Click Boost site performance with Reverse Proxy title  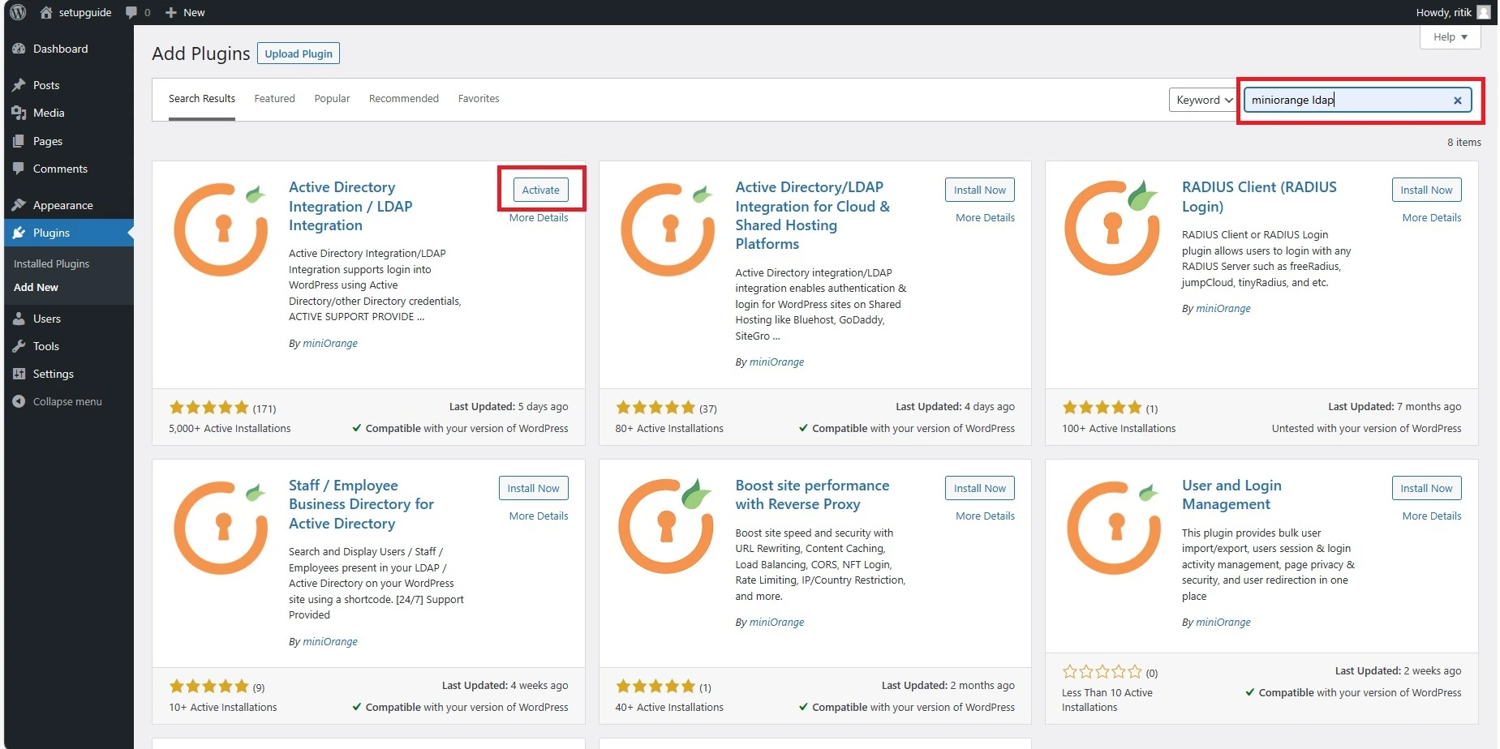point(812,494)
